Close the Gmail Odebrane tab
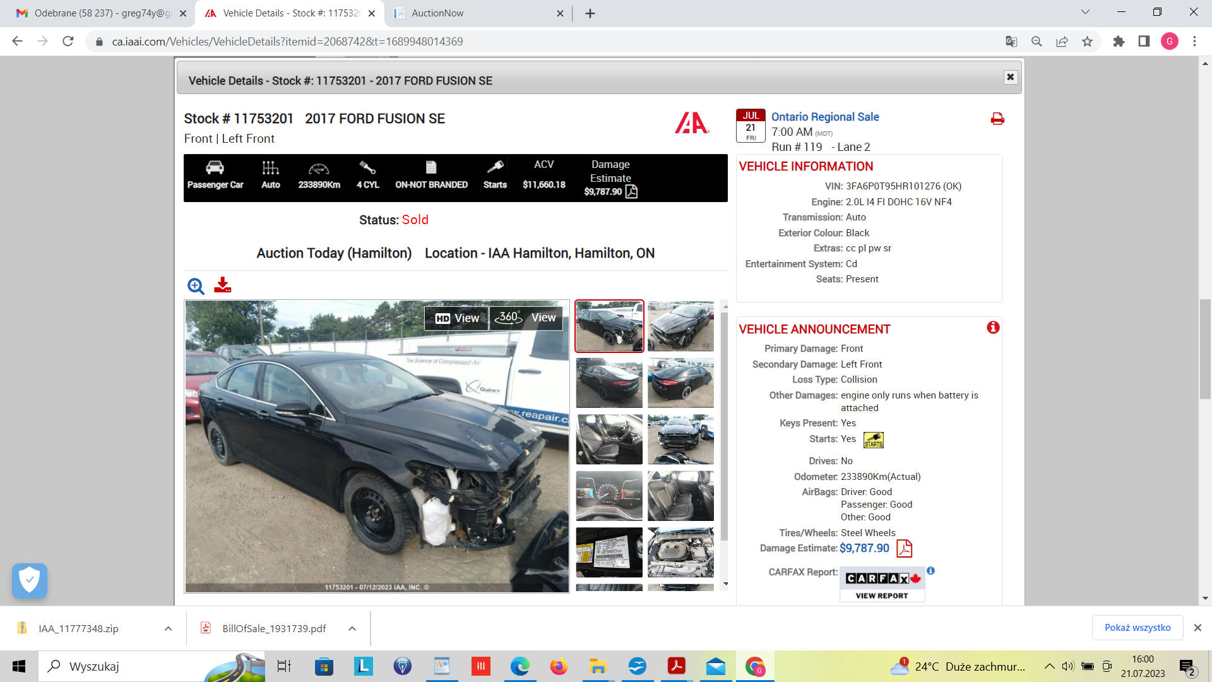Screen dimensions: 1212x682 [183, 13]
